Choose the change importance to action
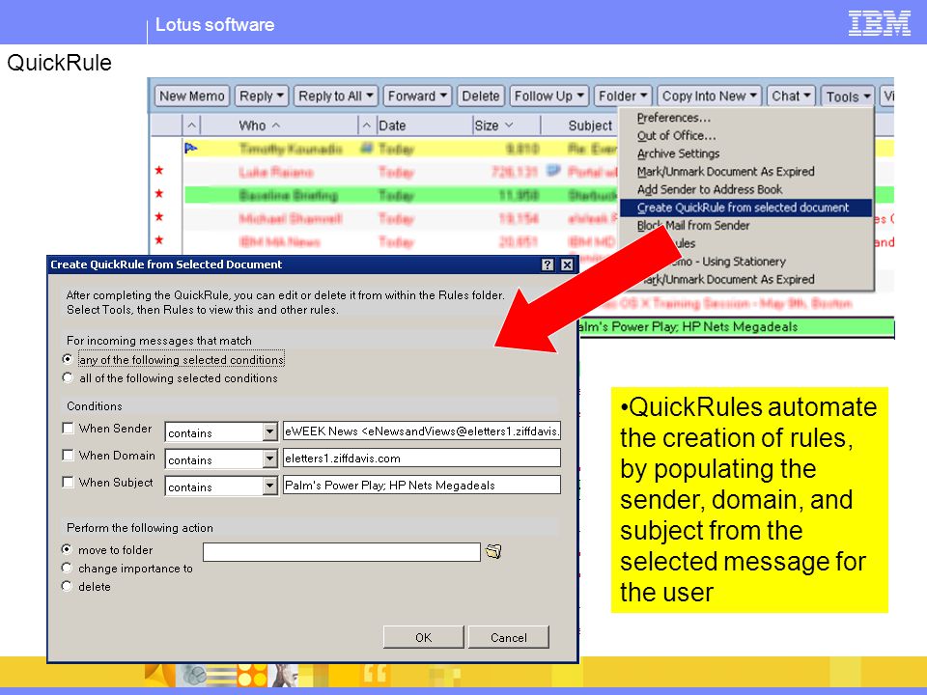This screenshot has width=927, height=695. coord(67,568)
